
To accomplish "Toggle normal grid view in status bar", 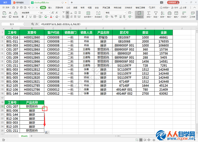I will [x=141, y=140].
